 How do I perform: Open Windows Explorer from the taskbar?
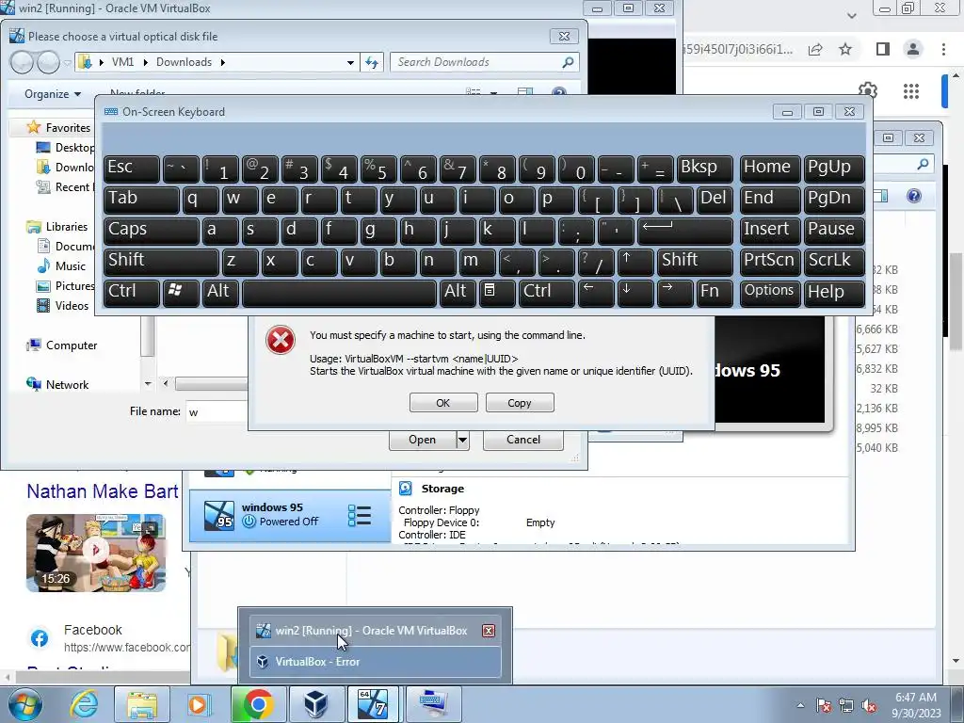point(142,704)
